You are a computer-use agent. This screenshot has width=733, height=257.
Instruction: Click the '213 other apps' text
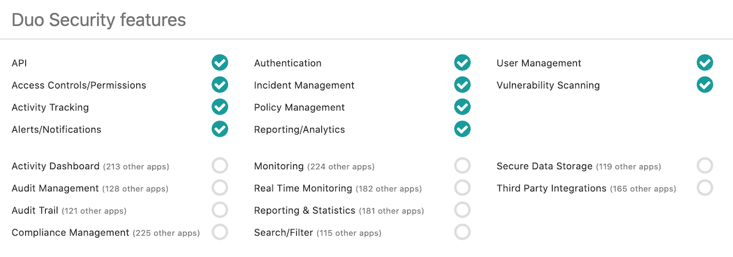tap(136, 167)
